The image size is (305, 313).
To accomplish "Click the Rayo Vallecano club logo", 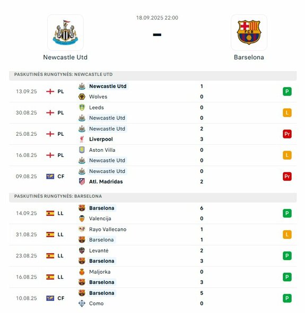I will pyautogui.click(x=82, y=229).
